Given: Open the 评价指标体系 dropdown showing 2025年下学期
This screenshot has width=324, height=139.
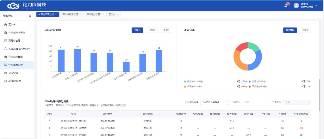Looking at the screenshot, I should tap(215, 102).
